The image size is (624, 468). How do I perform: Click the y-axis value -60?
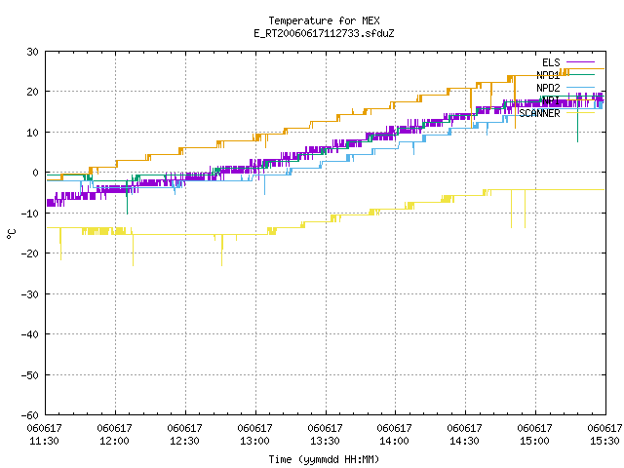click(30, 415)
